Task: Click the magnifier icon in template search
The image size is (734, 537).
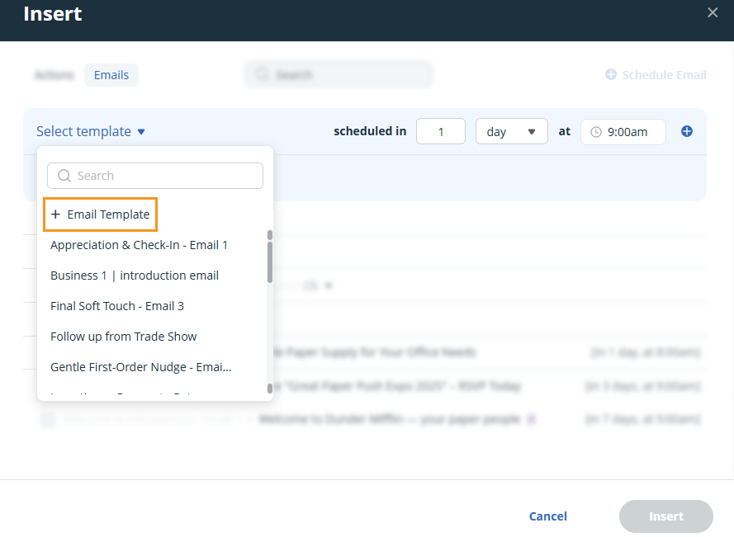Action: coord(64,176)
